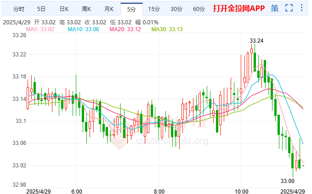
Task: Switch to the 15分 interval tab
Action: tap(154, 9)
